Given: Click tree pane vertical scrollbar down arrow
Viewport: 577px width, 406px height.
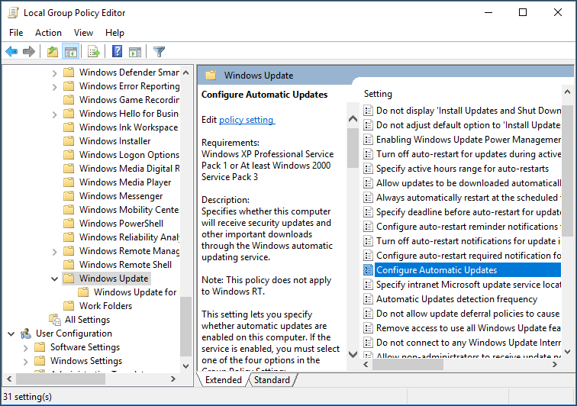Looking at the screenshot, I should (x=185, y=366).
